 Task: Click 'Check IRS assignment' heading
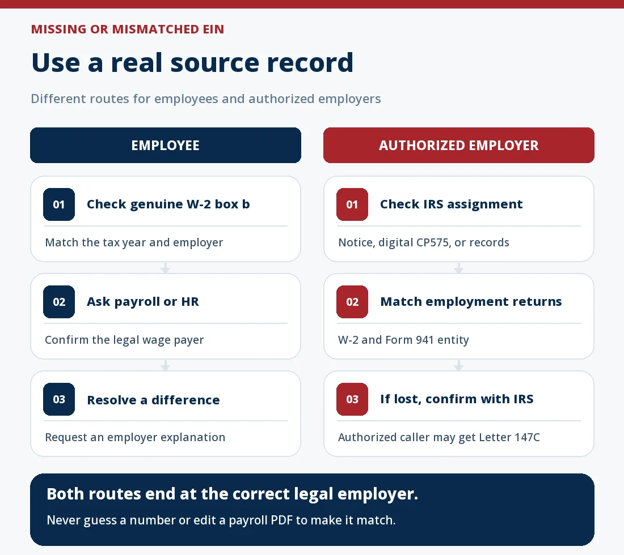(452, 204)
